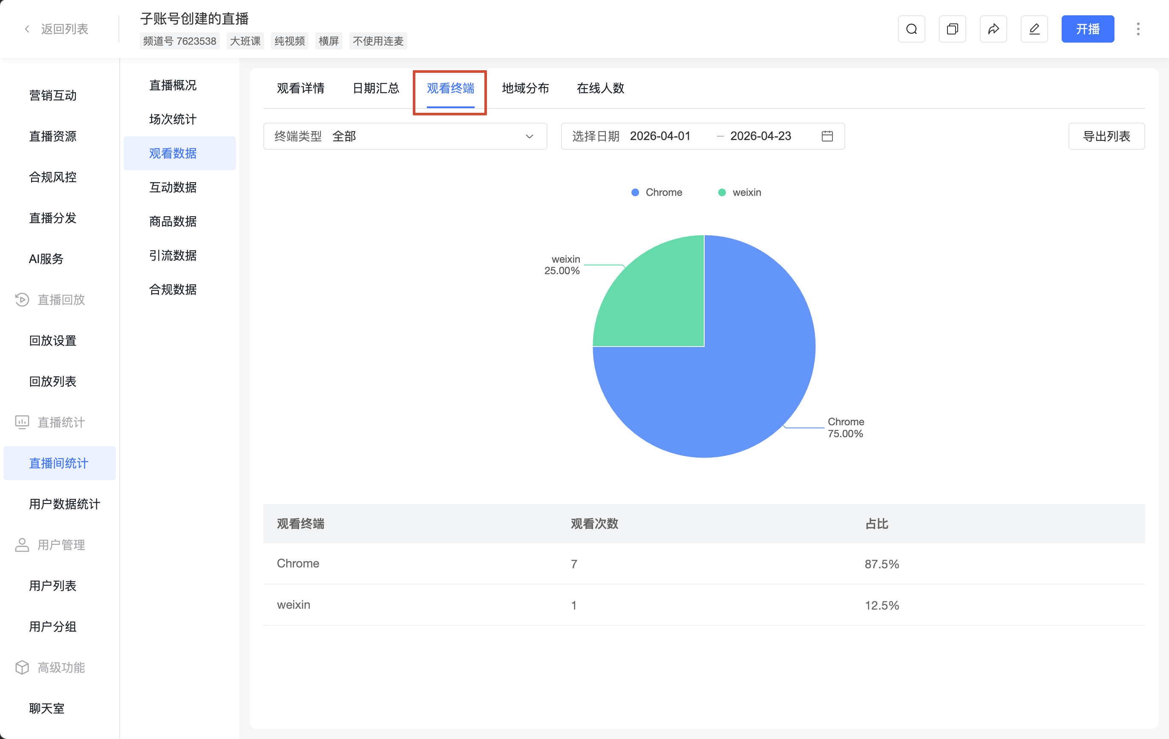Screen dimensions: 1169x739
Task: Click the Chrome 75.00% pie label
Action: click(x=846, y=427)
